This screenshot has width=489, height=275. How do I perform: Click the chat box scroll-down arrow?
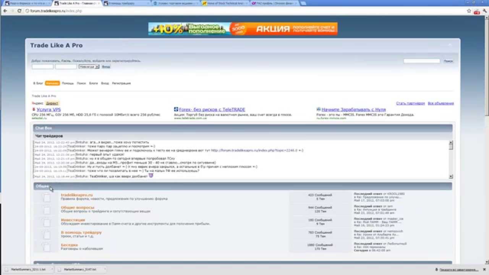451,176
